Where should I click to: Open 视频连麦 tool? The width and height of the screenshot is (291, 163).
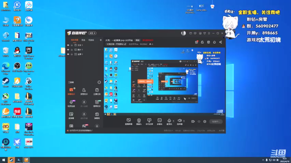(x=71, y=104)
